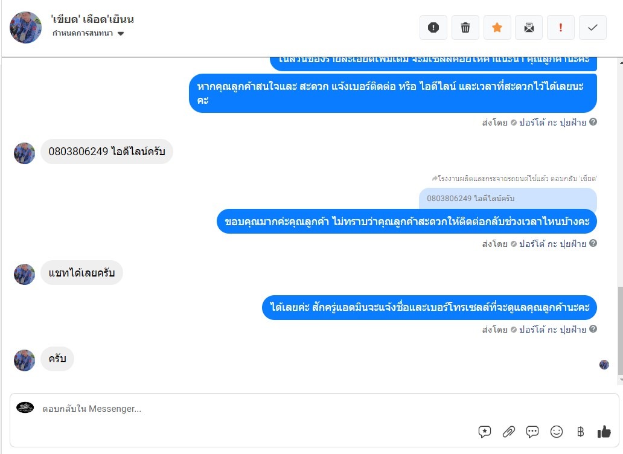Open the กำหนดการสนทนา dropdown

88,33
